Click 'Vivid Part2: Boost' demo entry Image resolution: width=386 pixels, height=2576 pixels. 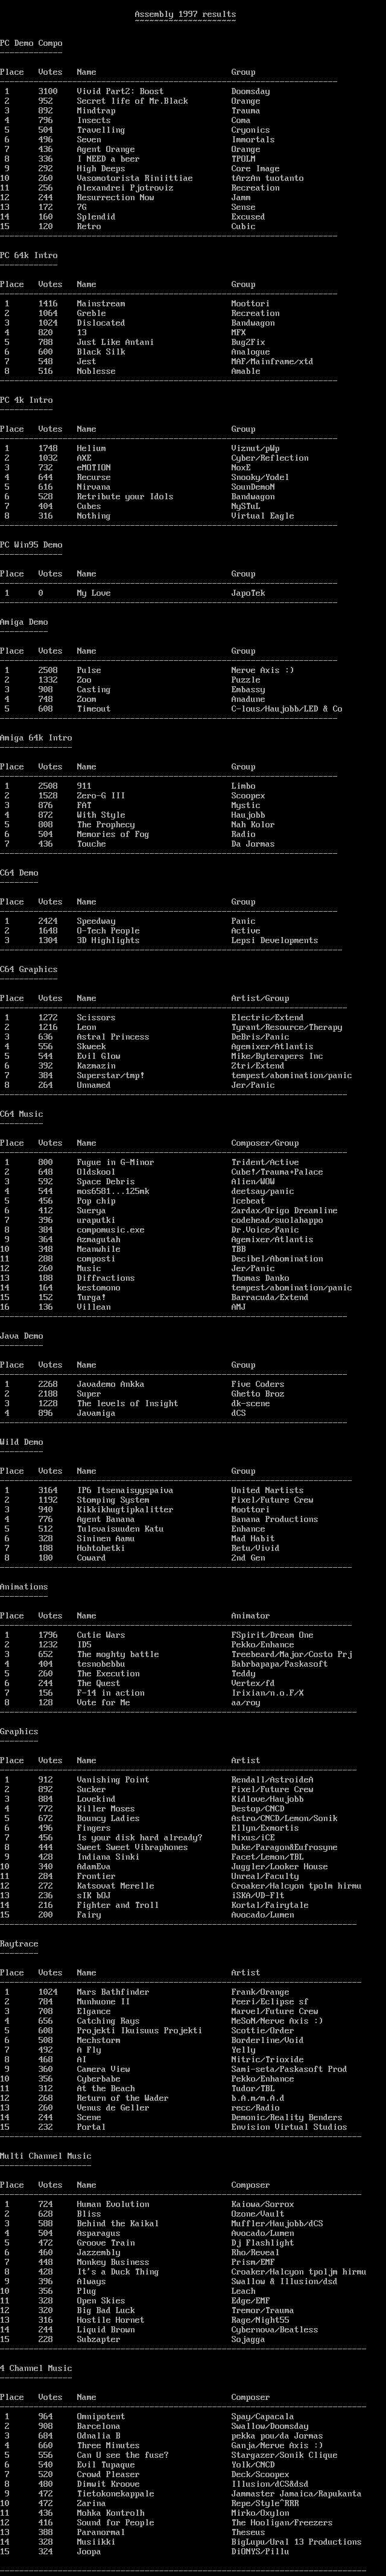[120, 92]
